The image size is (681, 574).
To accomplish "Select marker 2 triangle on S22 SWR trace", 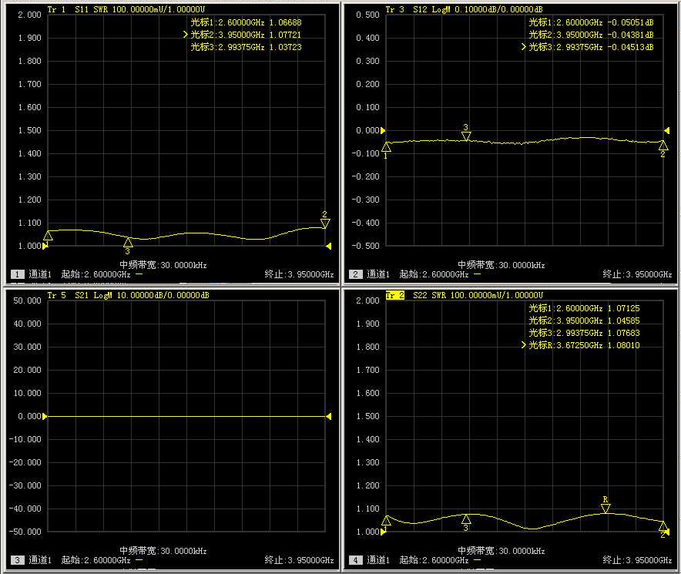I will pyautogui.click(x=663, y=527).
